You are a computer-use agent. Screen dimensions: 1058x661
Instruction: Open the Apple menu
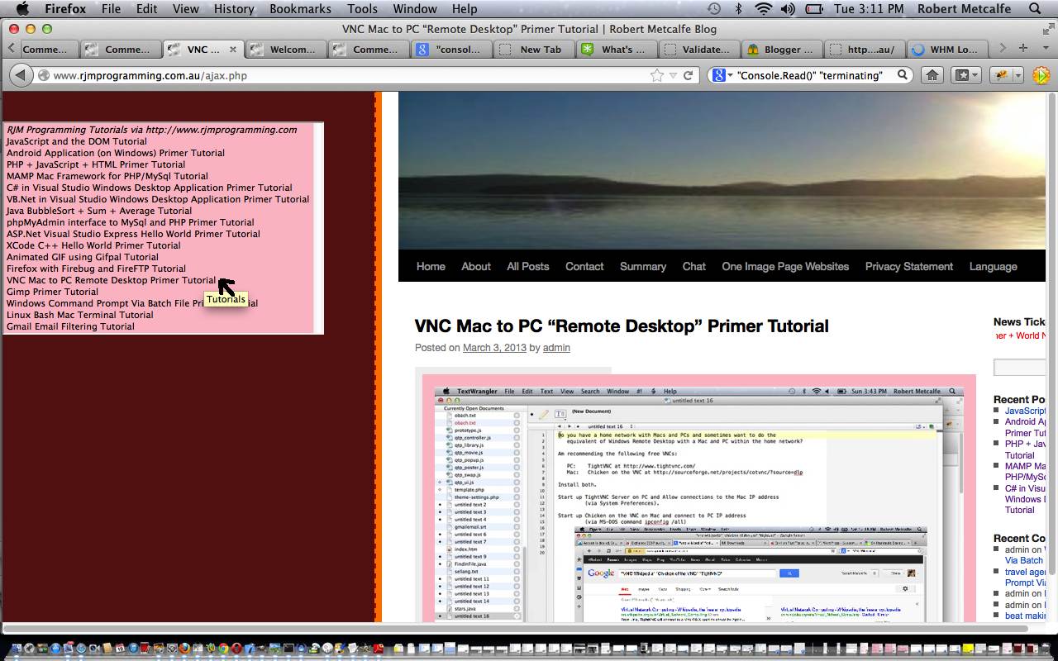(x=22, y=9)
